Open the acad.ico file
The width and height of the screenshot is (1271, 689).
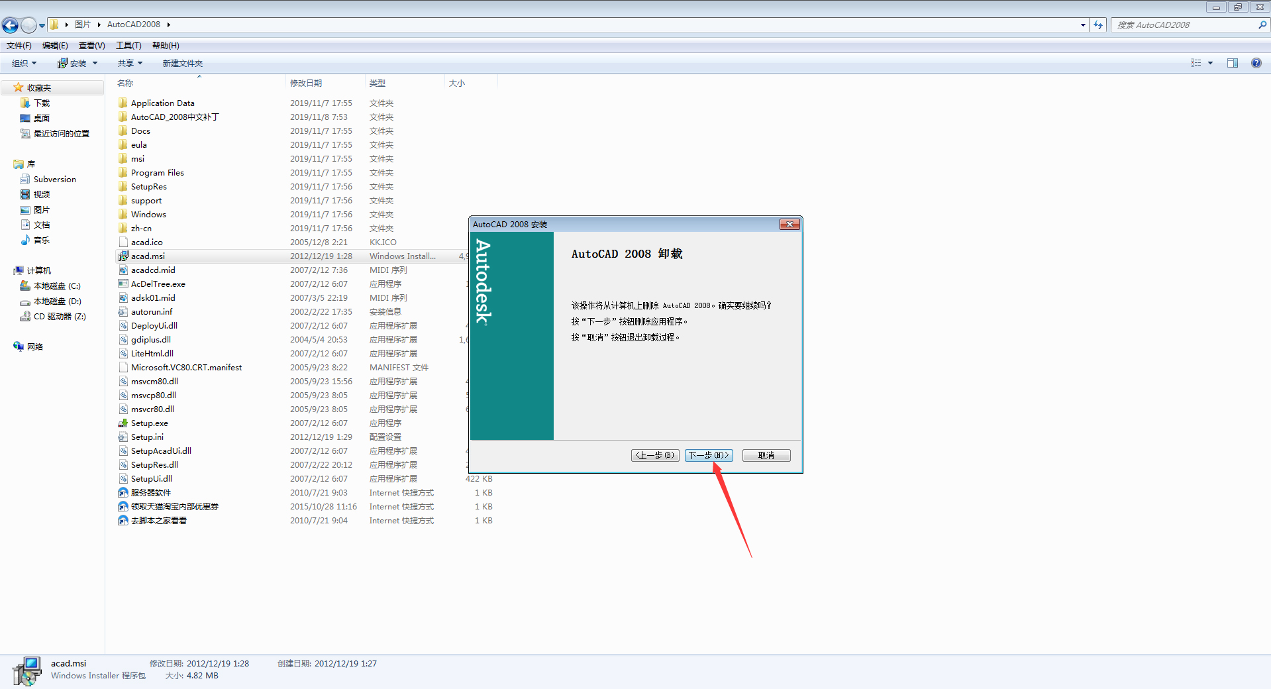click(x=146, y=242)
